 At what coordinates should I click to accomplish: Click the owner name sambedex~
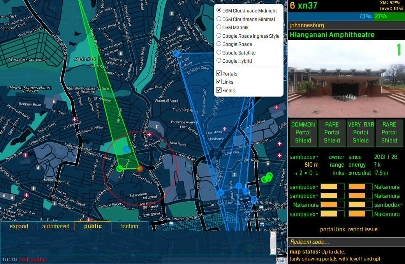click(304, 157)
